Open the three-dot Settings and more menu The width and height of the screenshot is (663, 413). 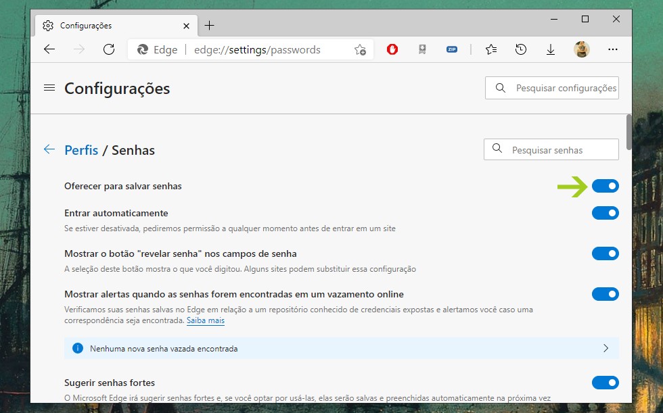[x=613, y=49]
